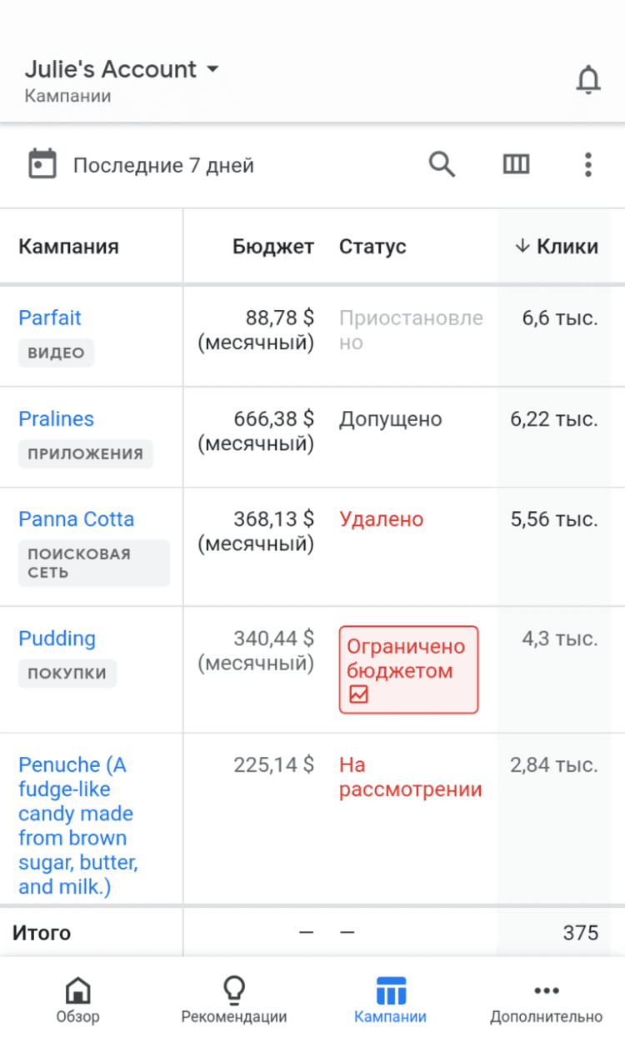This screenshot has height=1042, width=625.
Task: Open the three-dot overflow menu
Action: click(587, 164)
